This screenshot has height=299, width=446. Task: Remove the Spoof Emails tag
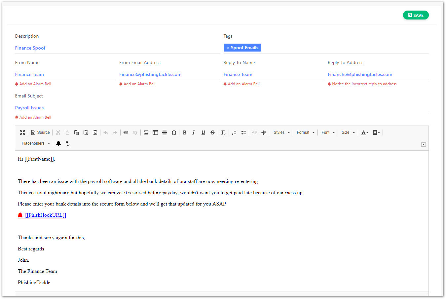pyautogui.click(x=228, y=48)
